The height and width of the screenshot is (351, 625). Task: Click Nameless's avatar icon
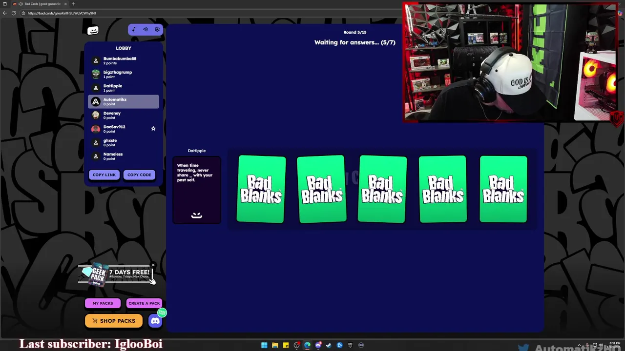click(96, 156)
